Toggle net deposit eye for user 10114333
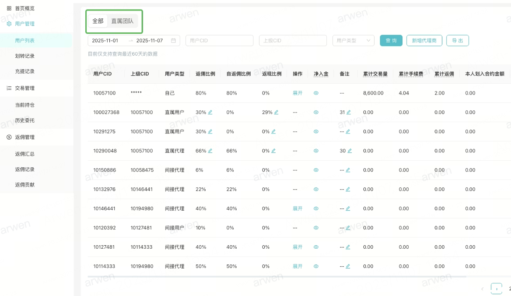 click(316, 267)
